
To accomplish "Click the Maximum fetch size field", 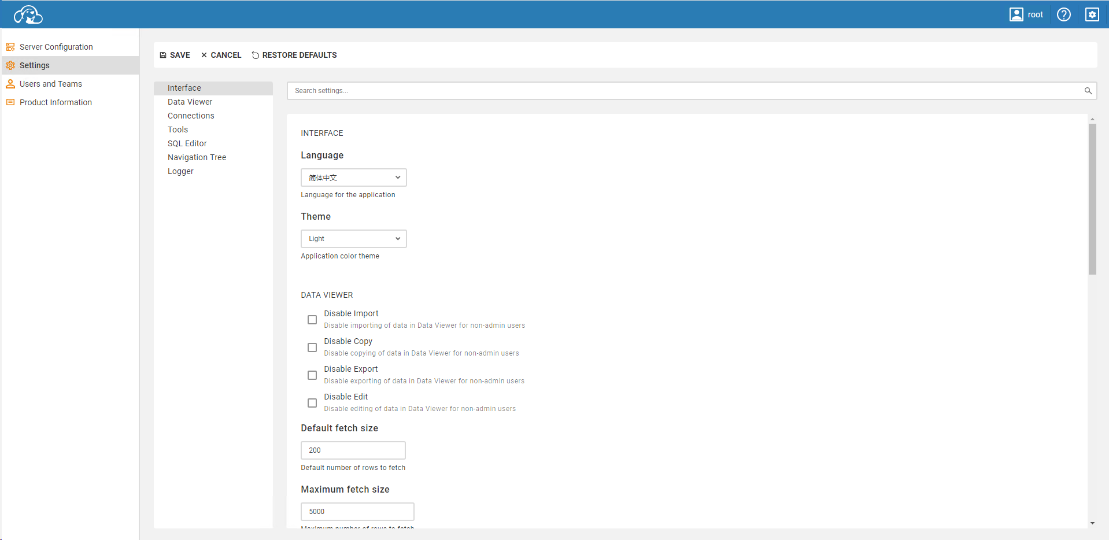I will pyautogui.click(x=357, y=512).
